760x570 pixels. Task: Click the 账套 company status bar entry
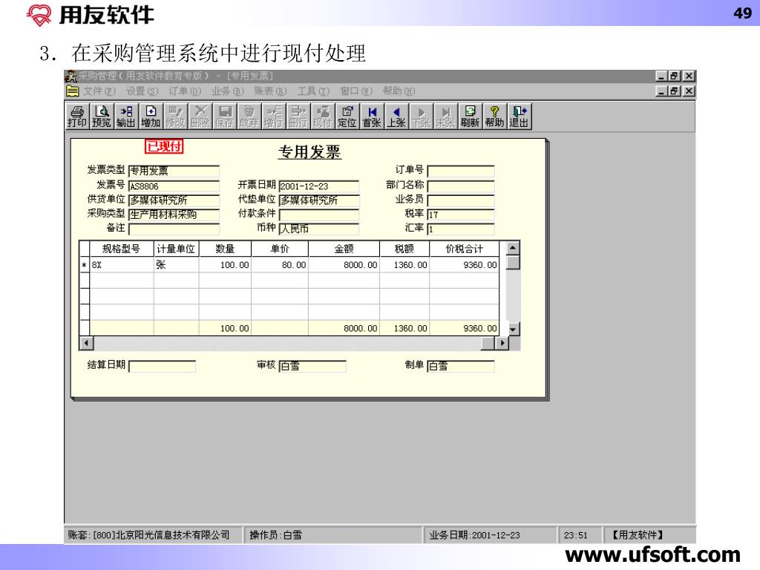click(153, 535)
